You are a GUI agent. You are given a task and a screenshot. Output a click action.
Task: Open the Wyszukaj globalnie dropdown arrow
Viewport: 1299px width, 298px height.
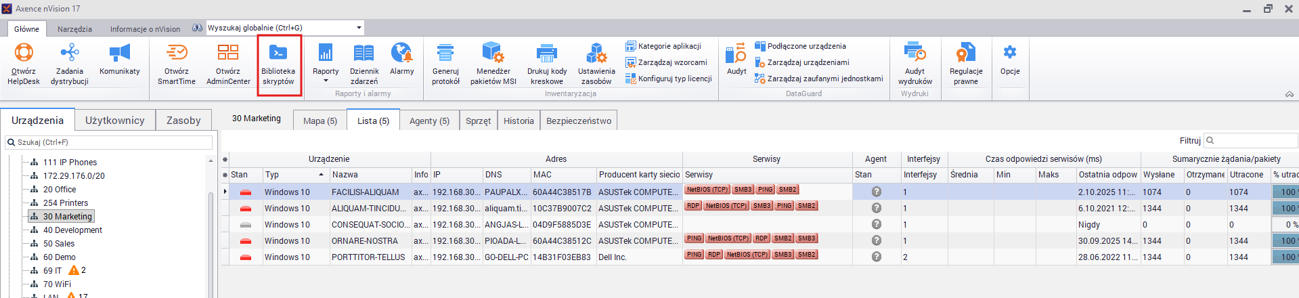coord(359,28)
